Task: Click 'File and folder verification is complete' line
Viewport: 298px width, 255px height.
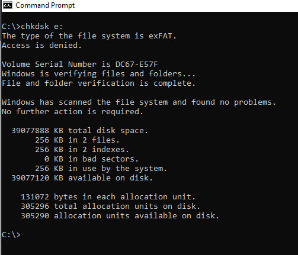Action: point(98,83)
